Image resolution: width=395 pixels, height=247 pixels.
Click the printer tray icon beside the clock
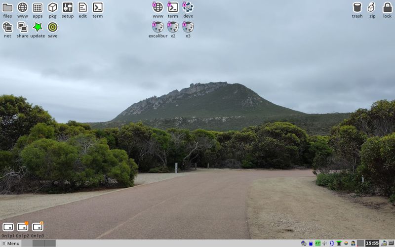pos(384,243)
